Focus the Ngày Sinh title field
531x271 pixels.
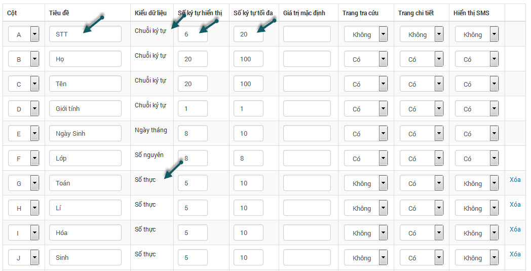(x=85, y=134)
